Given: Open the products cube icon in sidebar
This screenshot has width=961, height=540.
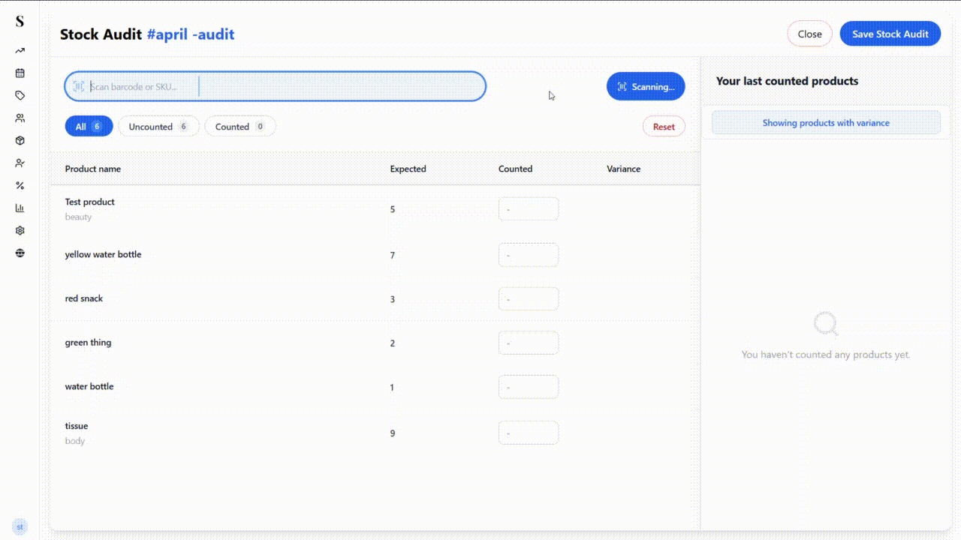Looking at the screenshot, I should (19, 140).
